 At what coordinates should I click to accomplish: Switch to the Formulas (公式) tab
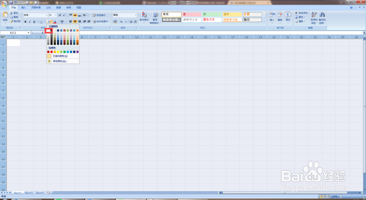click(x=48, y=8)
